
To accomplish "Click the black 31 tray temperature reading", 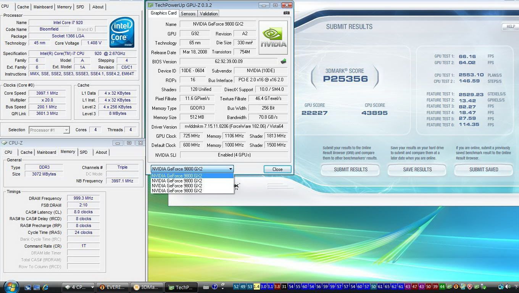I will pyautogui.click(x=284, y=287).
